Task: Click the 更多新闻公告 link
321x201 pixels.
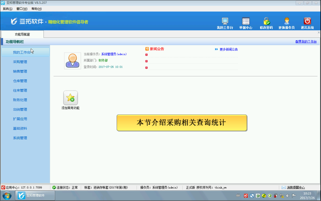Action: click(228, 49)
